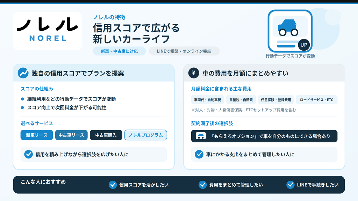
Task: Click the note ※対人・対物・人身傷害保険
Action: [244, 110]
